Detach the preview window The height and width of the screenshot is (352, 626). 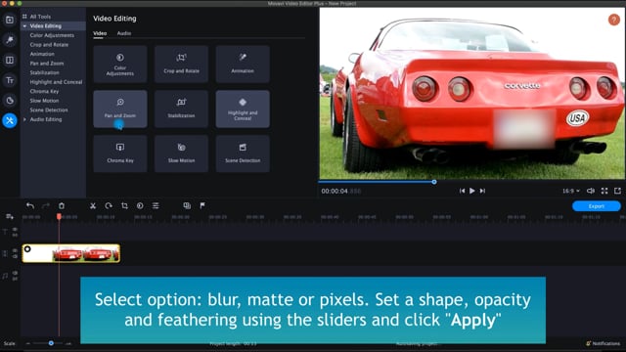(617, 191)
